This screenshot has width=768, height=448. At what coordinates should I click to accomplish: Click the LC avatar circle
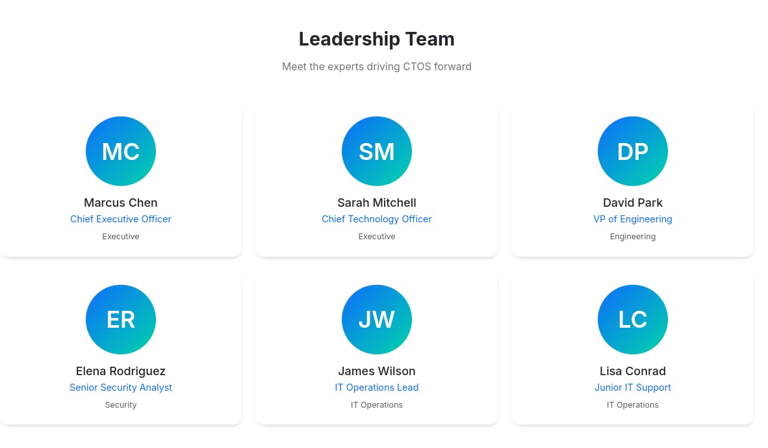[x=632, y=319]
